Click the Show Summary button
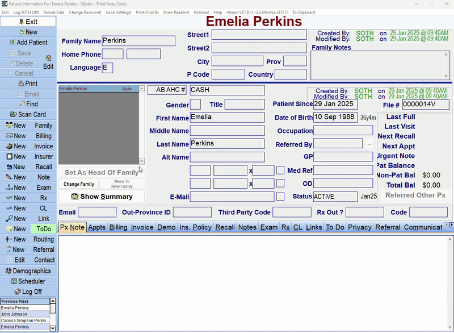 [102, 197]
